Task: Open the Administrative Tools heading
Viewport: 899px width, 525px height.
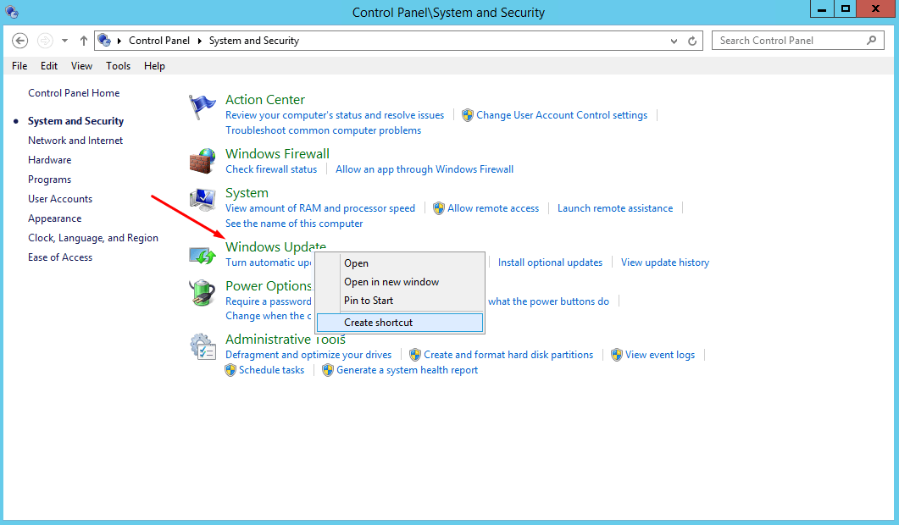Action: (286, 340)
